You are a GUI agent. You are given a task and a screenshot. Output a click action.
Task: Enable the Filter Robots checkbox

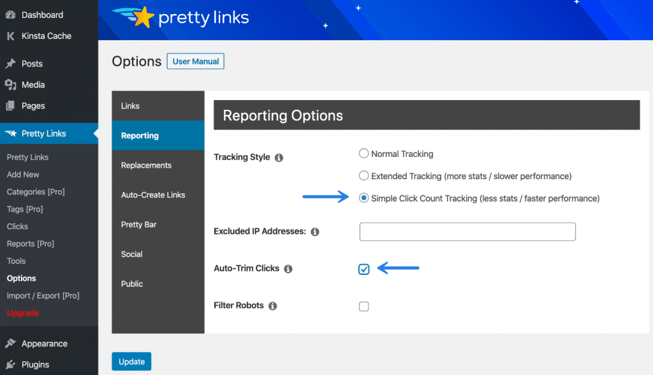pos(363,306)
